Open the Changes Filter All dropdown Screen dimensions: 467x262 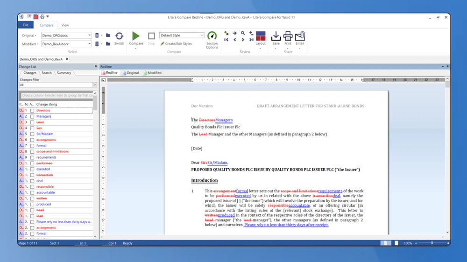(94, 85)
